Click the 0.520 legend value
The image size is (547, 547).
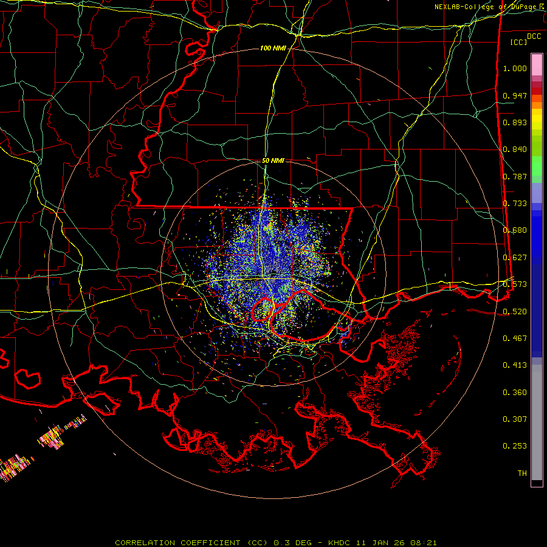(515, 311)
